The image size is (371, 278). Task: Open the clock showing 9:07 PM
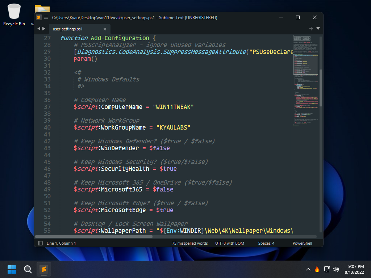[x=354, y=269]
